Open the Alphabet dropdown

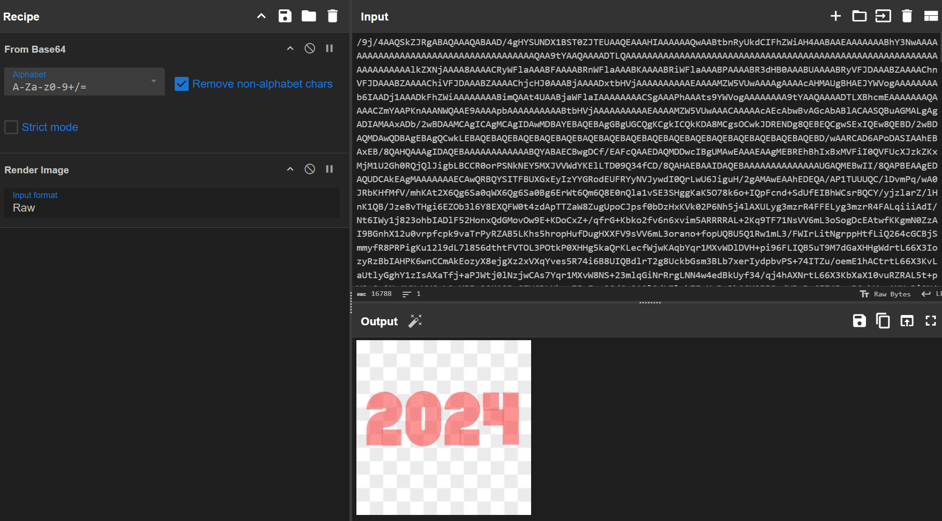coord(84,82)
